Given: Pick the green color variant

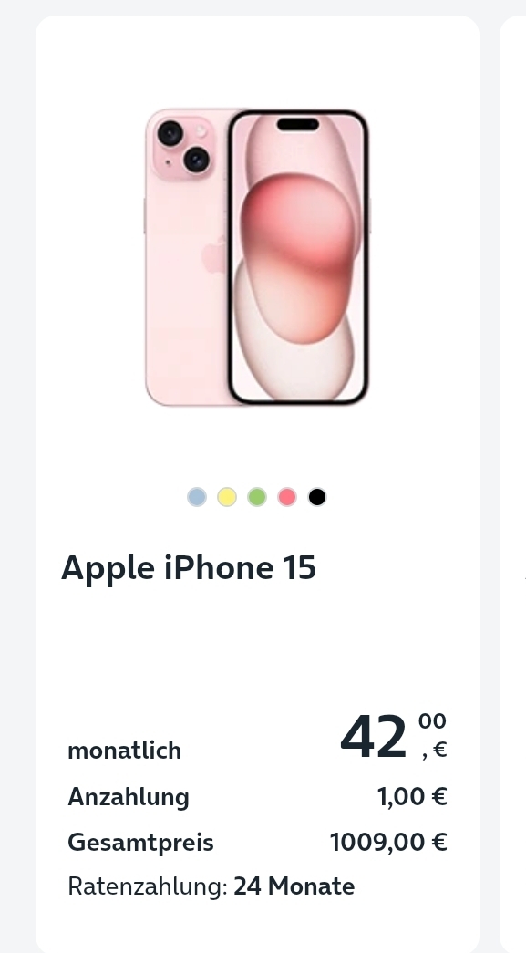Looking at the screenshot, I should click(257, 497).
